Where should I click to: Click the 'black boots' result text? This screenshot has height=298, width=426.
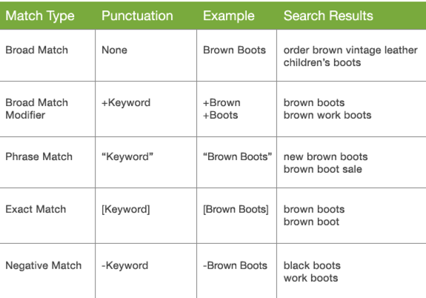tap(312, 265)
